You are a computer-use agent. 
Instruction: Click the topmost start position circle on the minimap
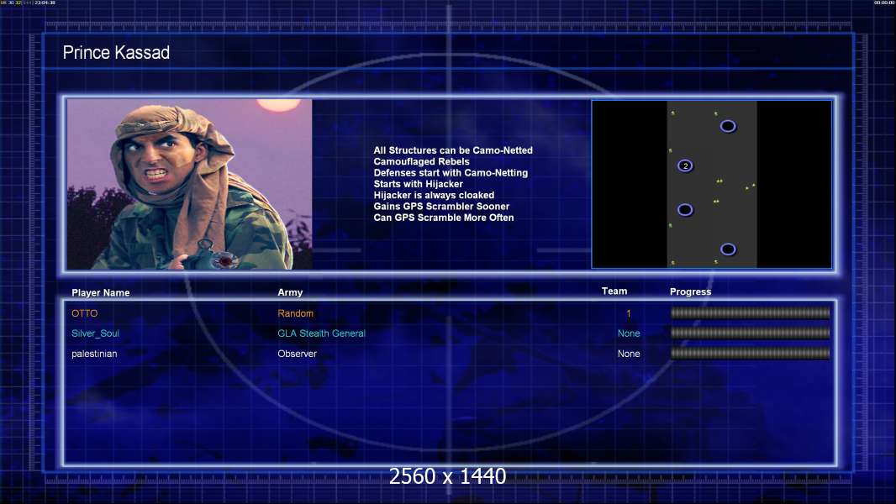(x=727, y=126)
